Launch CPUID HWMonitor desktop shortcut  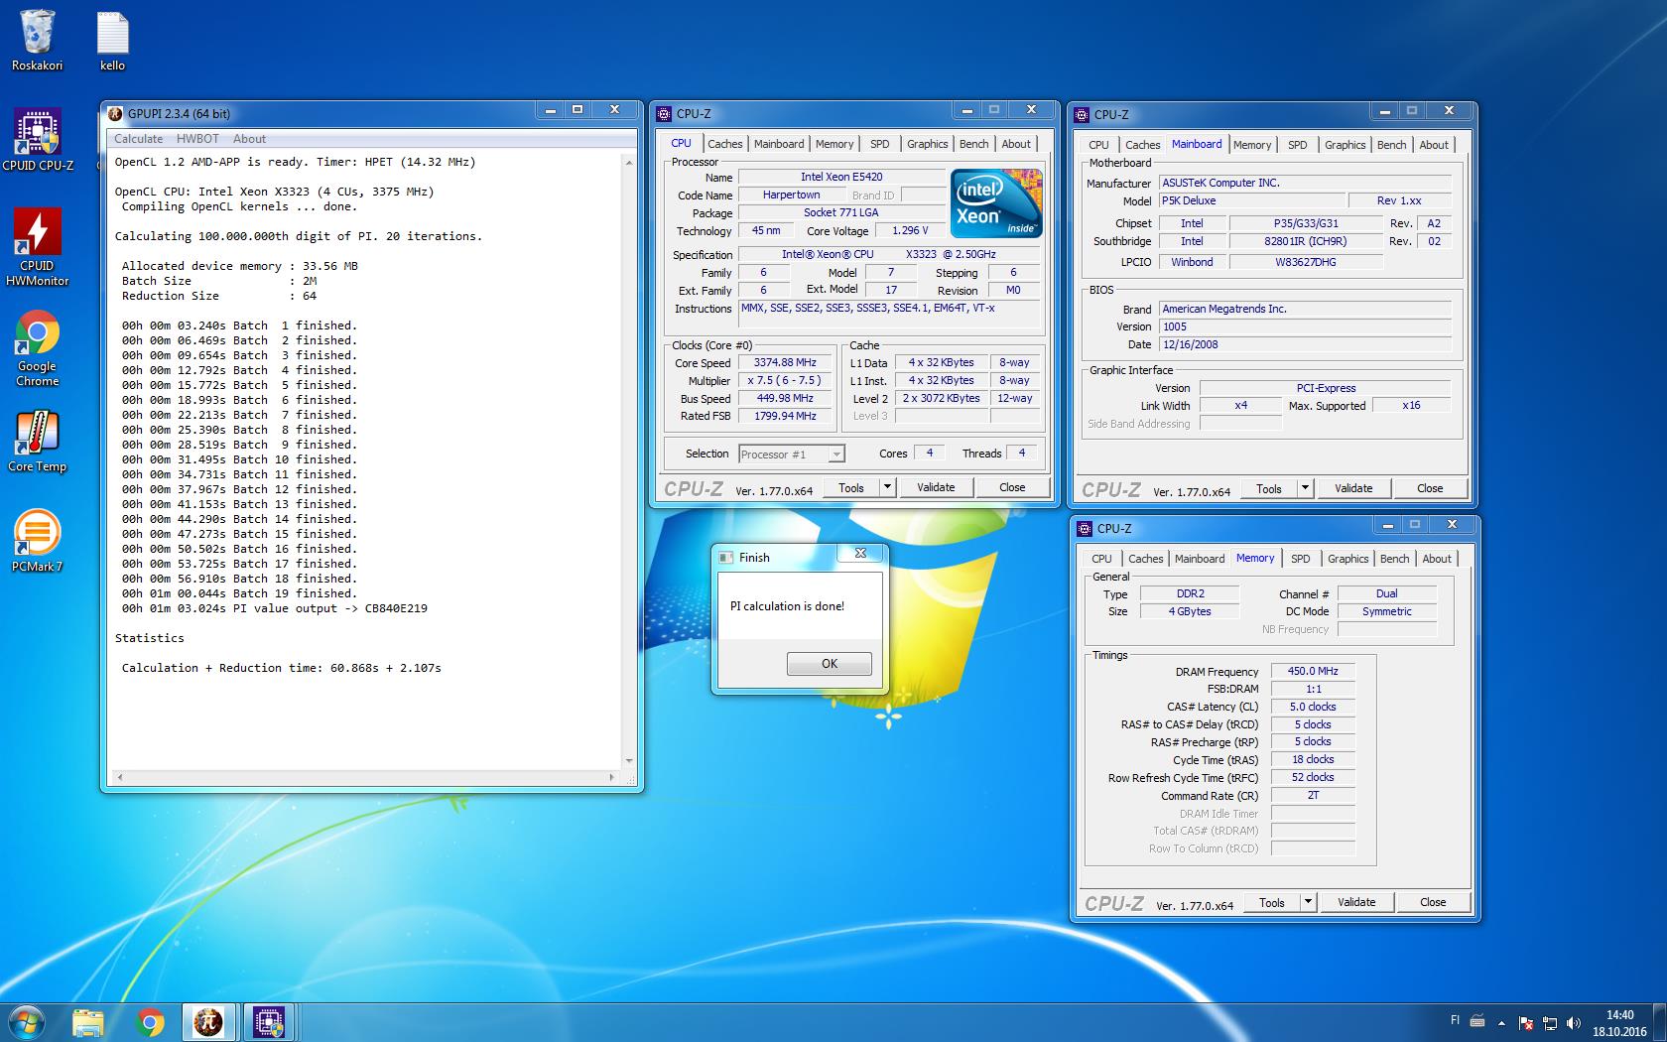pyautogui.click(x=38, y=247)
